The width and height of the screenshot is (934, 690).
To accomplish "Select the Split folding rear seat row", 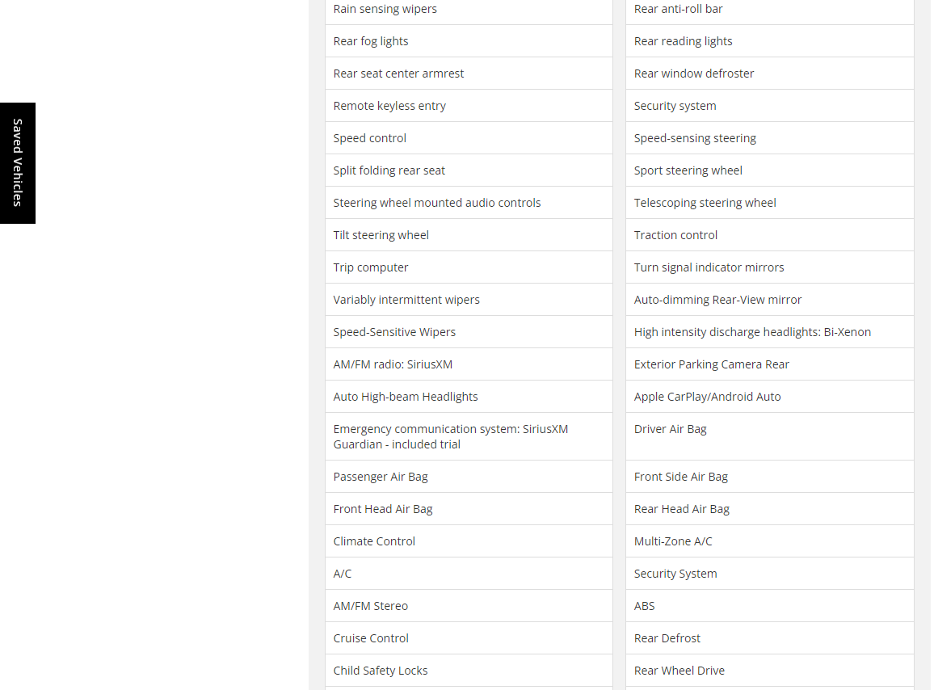I will [x=389, y=170].
